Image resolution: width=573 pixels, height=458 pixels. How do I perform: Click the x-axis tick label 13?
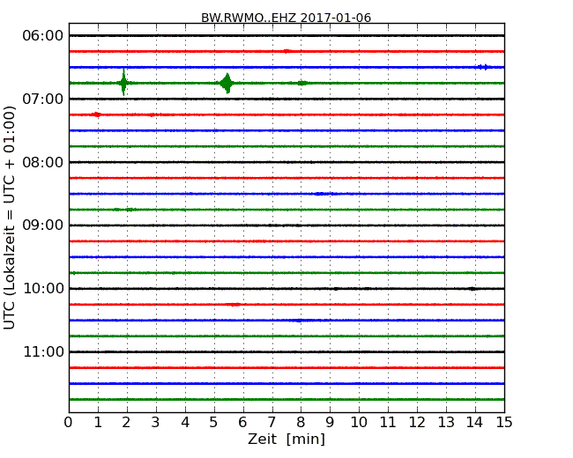(446, 422)
